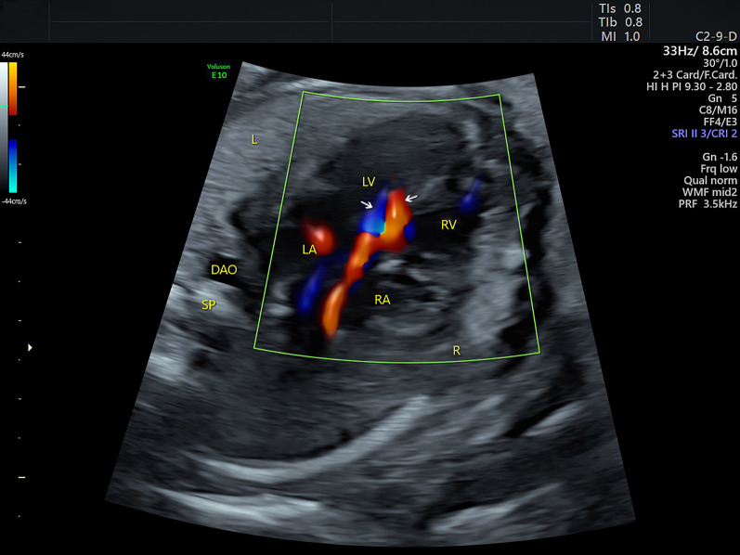The image size is (740, 555).
Task: Select the 2+3 Card/F.Card. preset label
Action: tap(695, 75)
